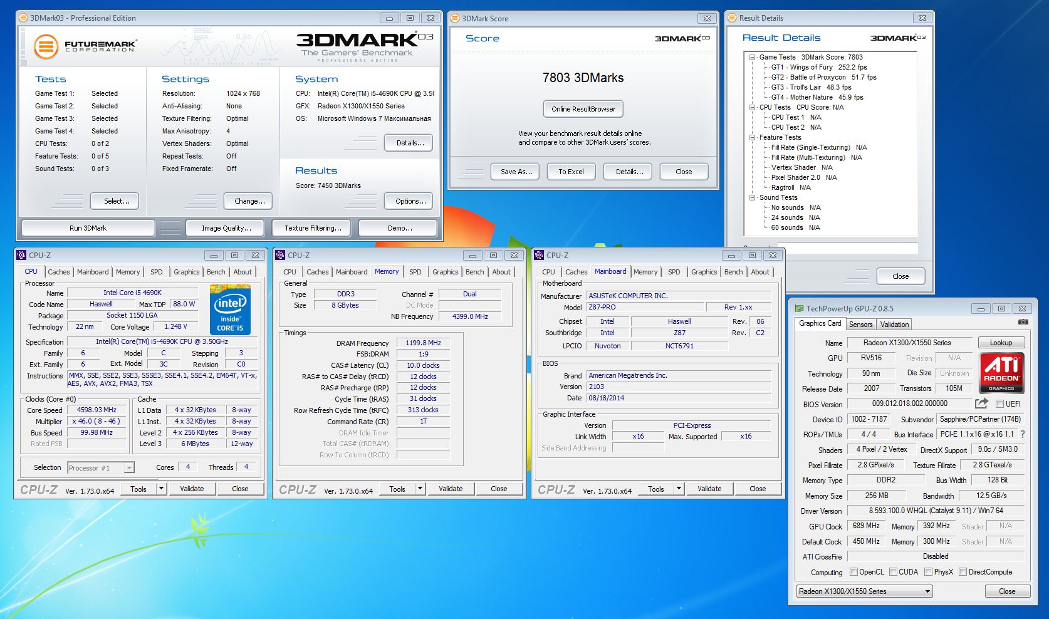Collapse the CPU Tests tree node
1049x619 pixels.
[752, 107]
